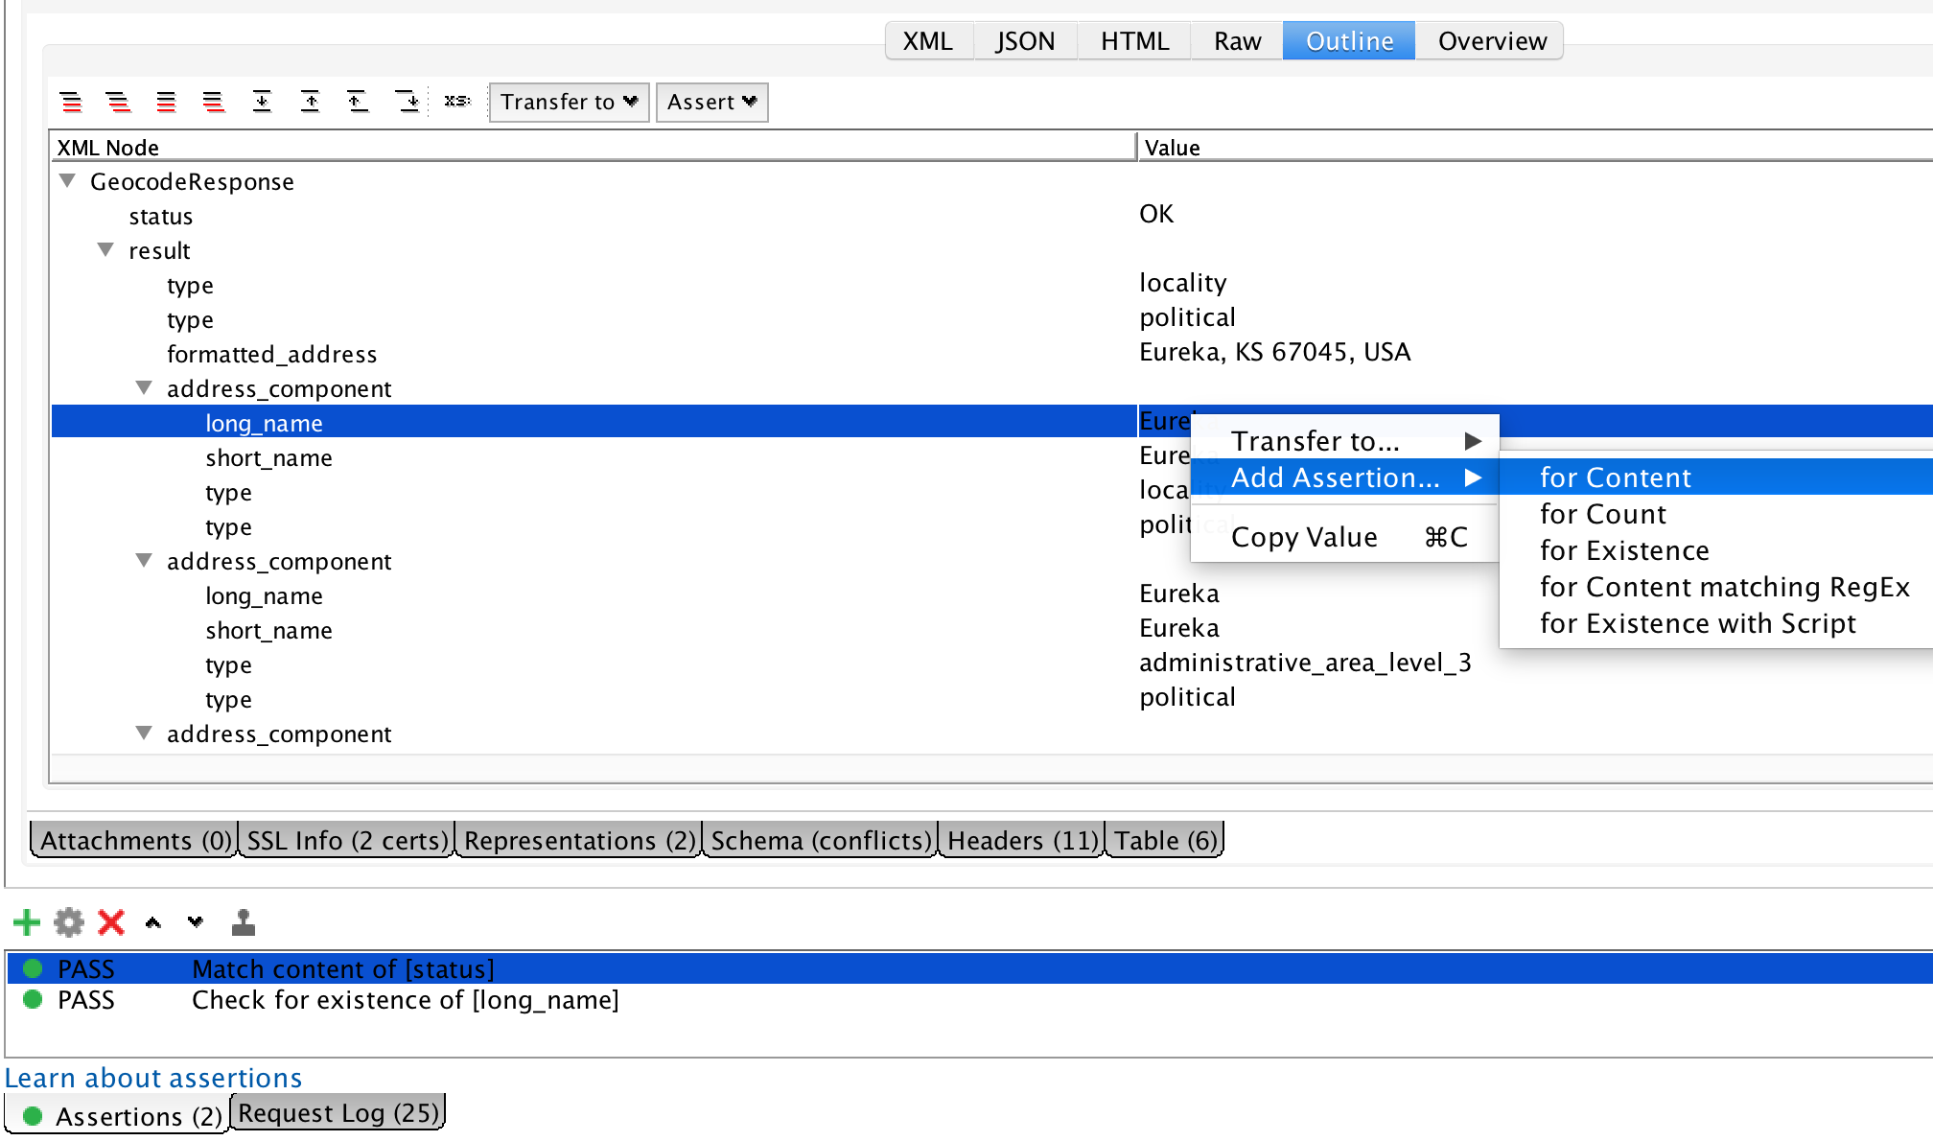Open the Request Log (25) panel
Image resolution: width=1933 pixels, height=1141 pixels.
pos(337,1111)
